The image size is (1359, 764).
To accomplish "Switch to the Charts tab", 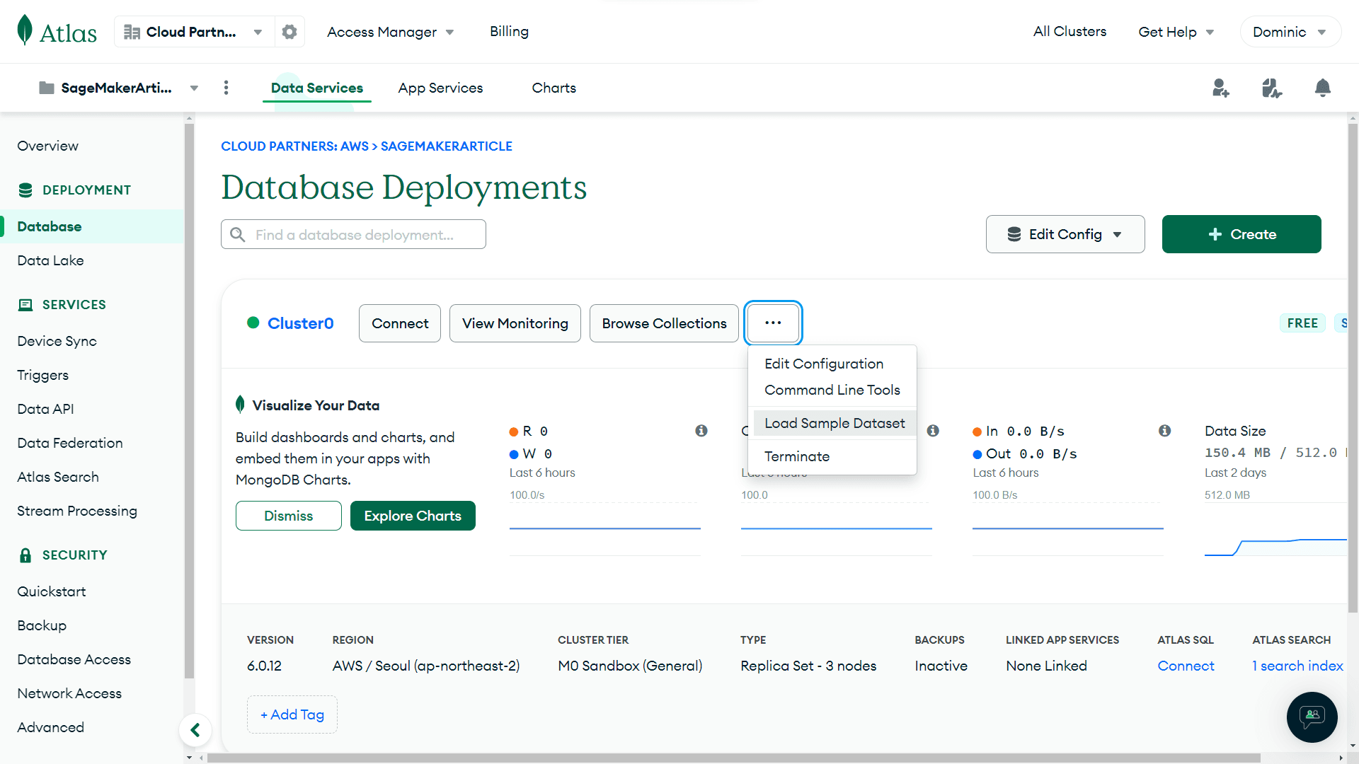I will [x=554, y=88].
